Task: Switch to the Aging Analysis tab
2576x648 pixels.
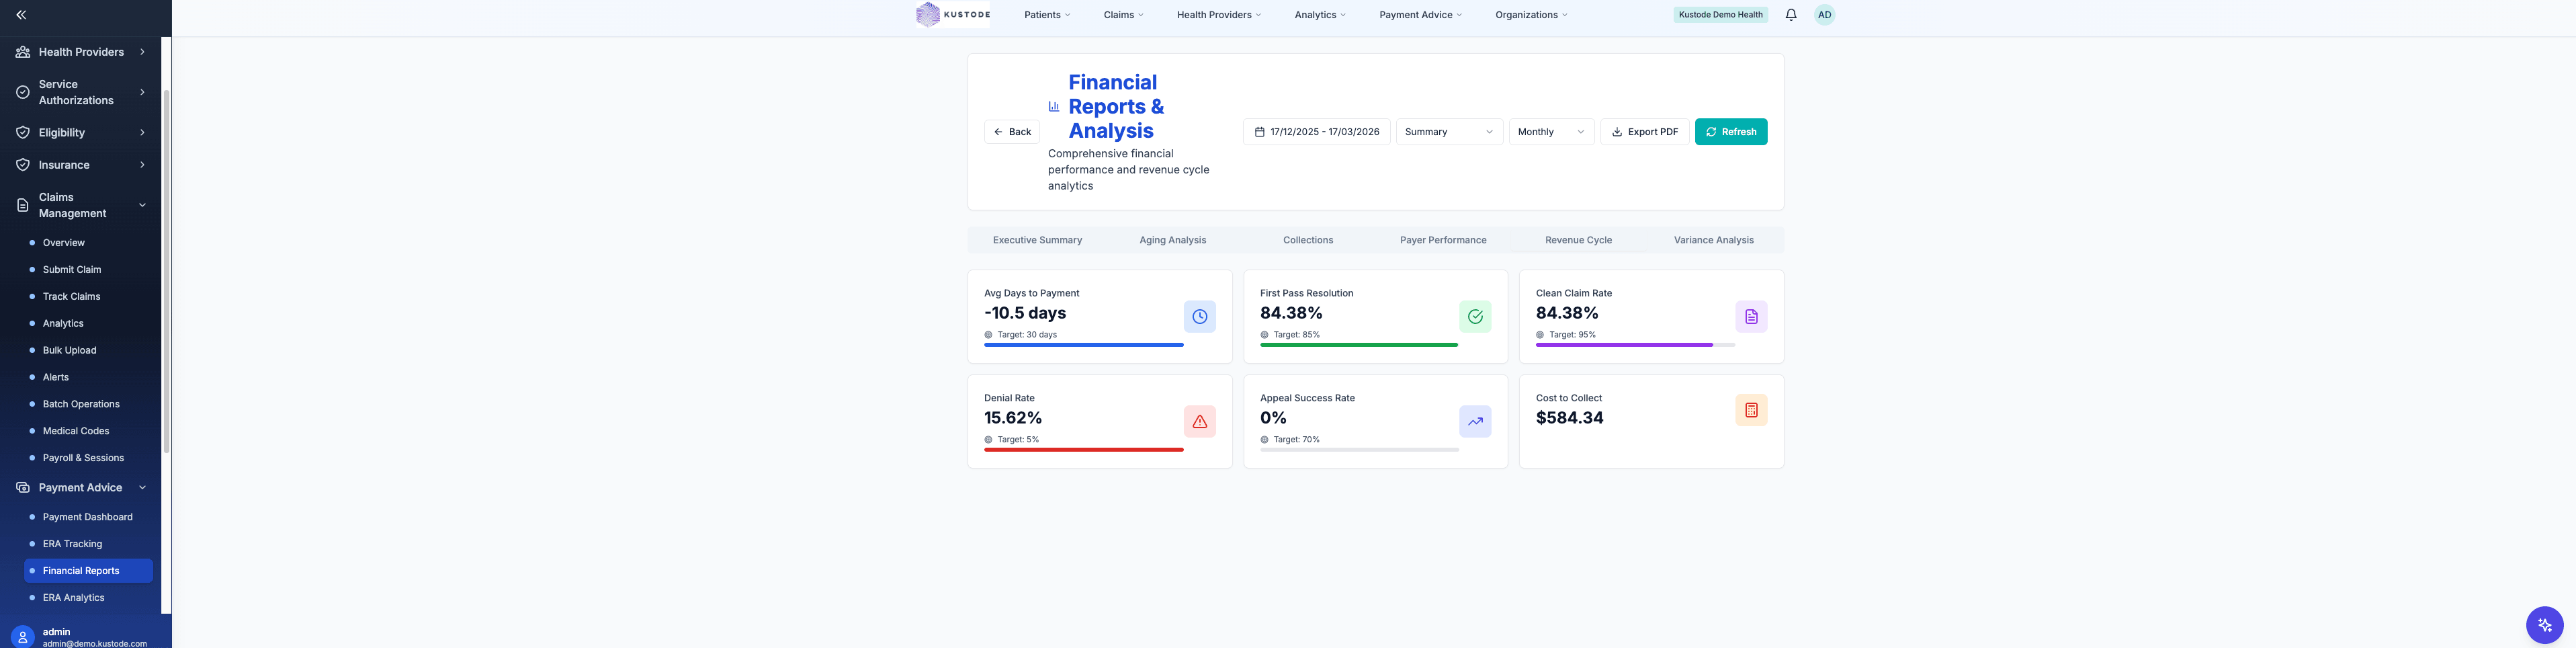Action: click(x=1172, y=240)
